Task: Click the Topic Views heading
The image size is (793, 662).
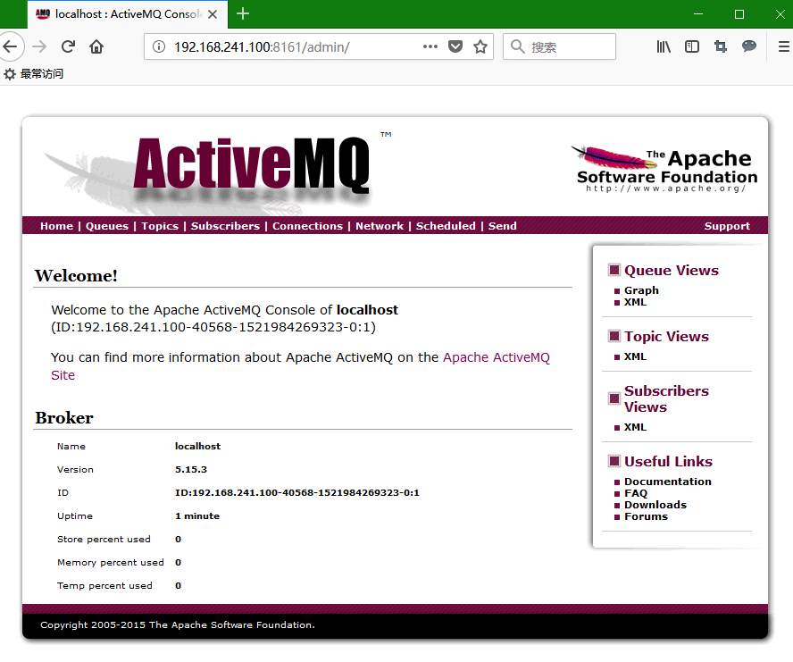Action: (666, 337)
